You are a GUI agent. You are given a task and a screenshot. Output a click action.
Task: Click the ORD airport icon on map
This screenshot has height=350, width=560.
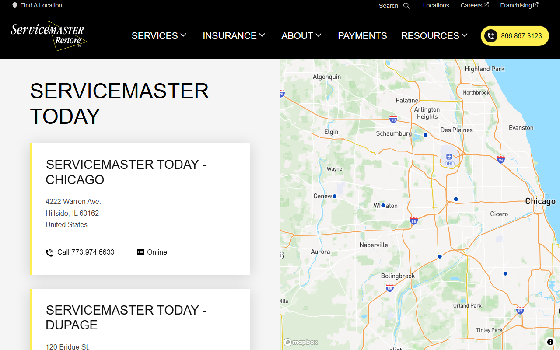449,157
